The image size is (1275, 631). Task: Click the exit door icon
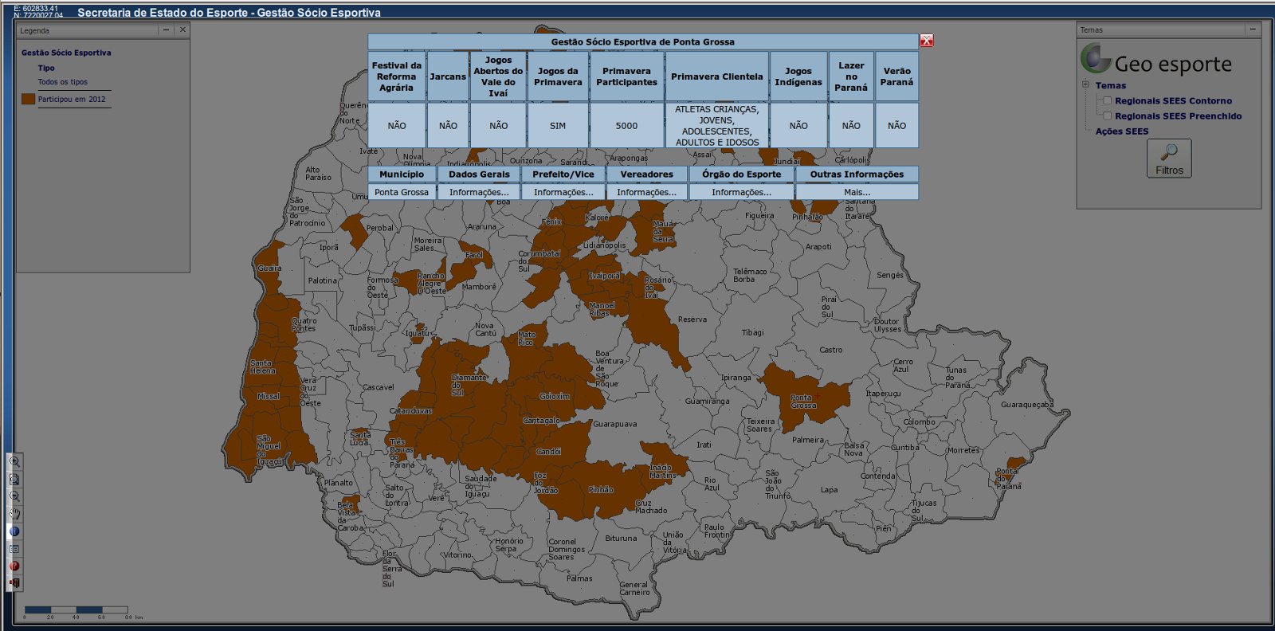(14, 584)
